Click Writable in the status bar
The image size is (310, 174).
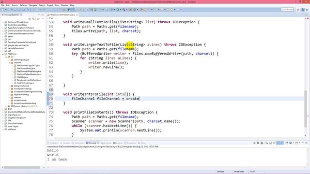pos(221,172)
